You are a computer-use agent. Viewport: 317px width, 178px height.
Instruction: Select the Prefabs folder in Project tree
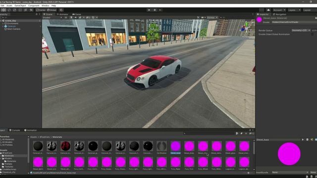click(8, 164)
